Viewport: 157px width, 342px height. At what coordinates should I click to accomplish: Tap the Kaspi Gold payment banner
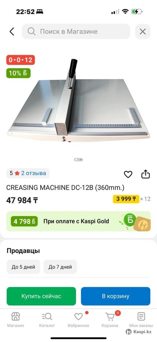click(x=78, y=221)
